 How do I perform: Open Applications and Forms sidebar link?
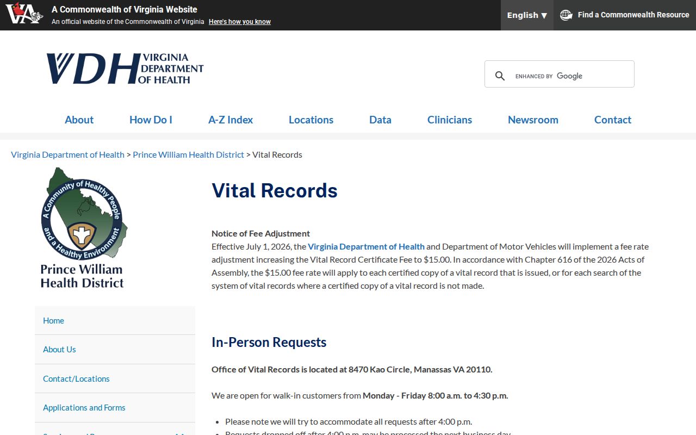(x=115, y=407)
